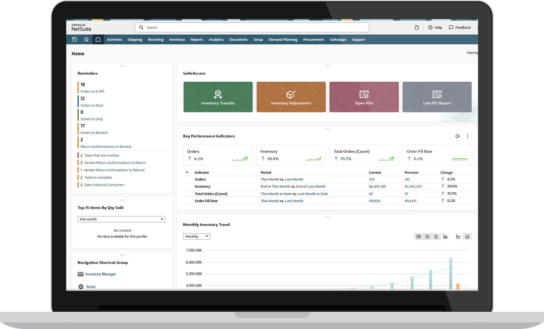Open the Setup menu in navigation bar

pos(258,40)
